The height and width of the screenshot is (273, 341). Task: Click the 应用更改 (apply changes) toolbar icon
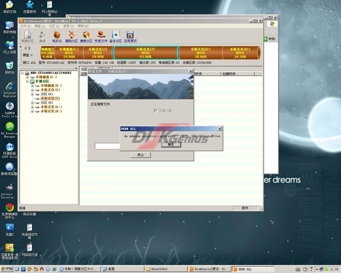coord(130,37)
